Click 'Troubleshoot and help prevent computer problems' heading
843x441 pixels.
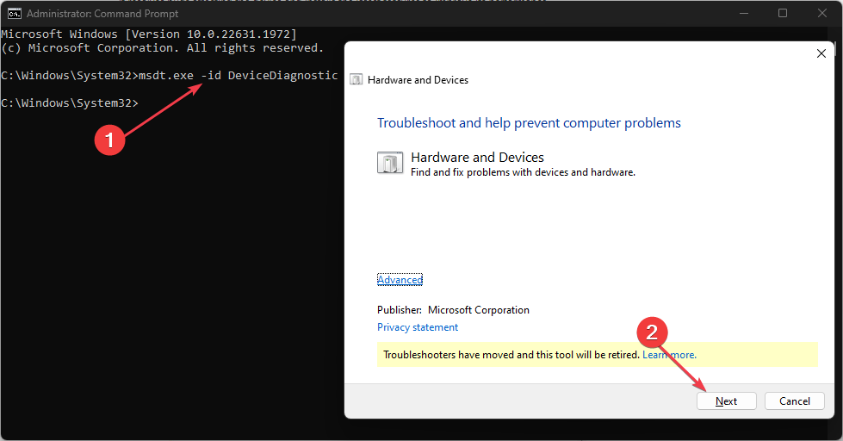[x=529, y=122]
